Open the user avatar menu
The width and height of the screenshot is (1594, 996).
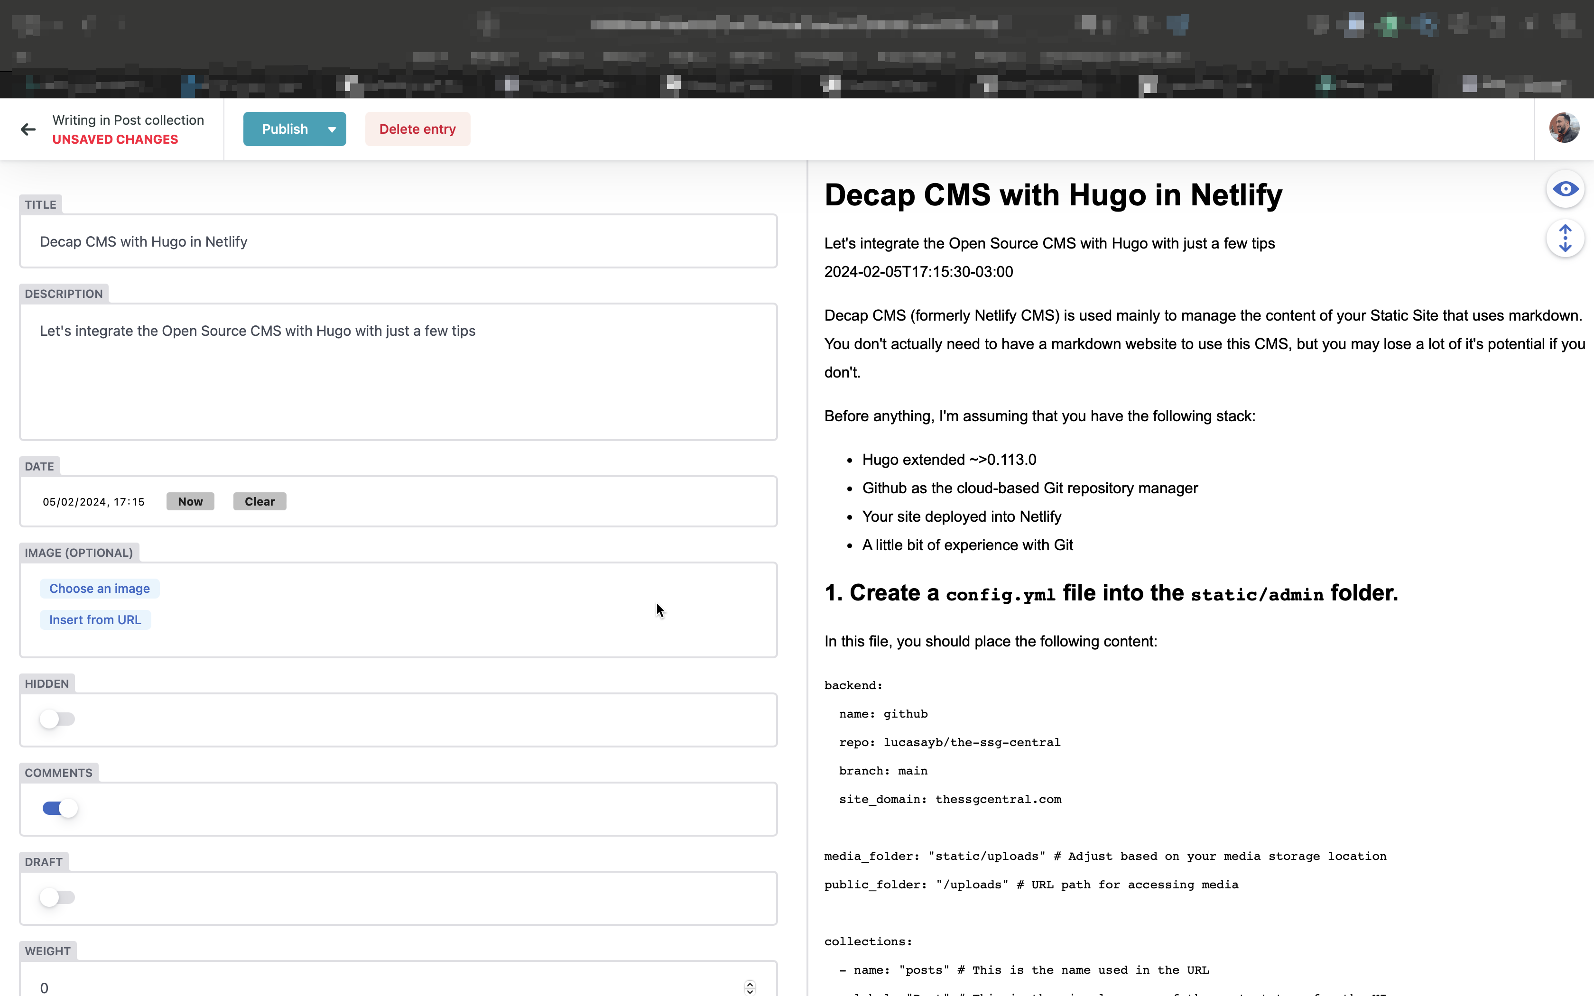[1564, 129]
